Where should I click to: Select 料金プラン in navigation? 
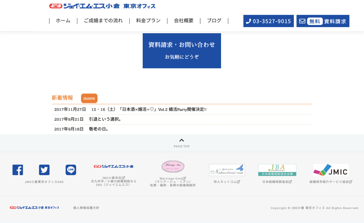click(148, 21)
